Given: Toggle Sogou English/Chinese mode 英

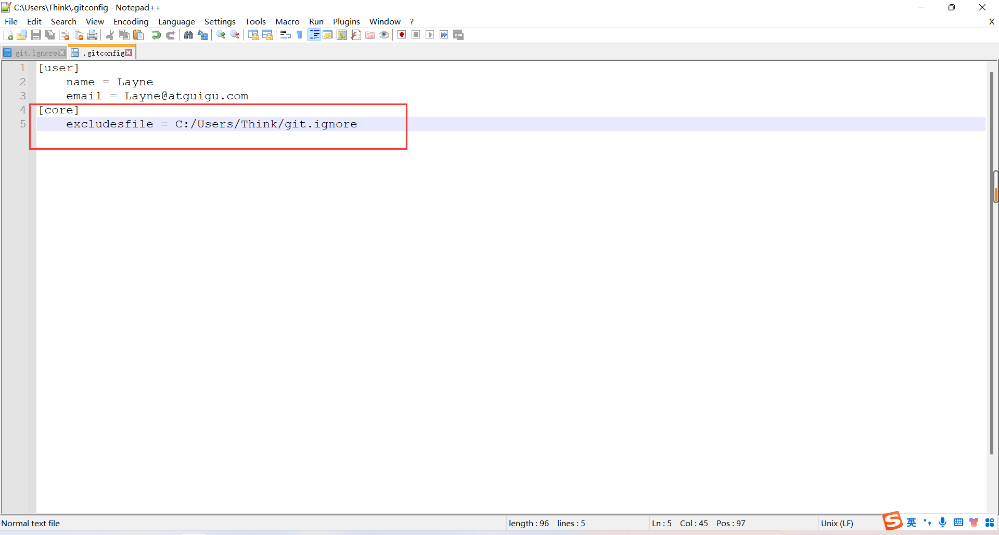Looking at the screenshot, I should click(912, 523).
